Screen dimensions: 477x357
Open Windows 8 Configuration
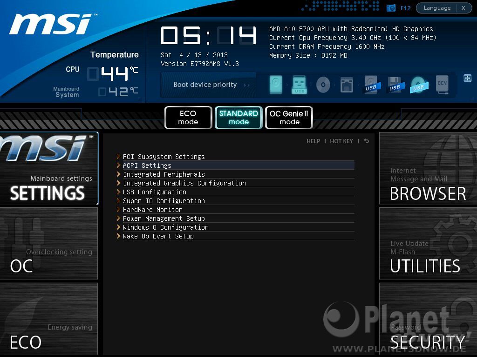235,227
